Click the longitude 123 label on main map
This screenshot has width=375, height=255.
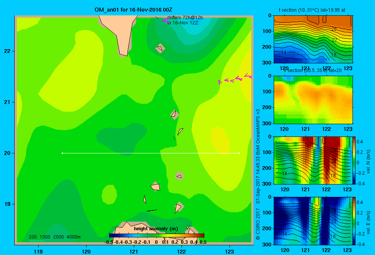[229, 251]
